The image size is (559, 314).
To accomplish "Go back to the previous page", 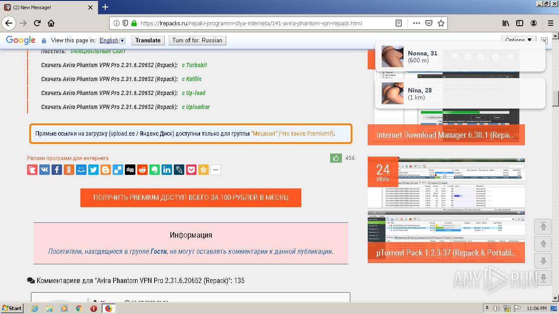I will [x=9, y=23].
